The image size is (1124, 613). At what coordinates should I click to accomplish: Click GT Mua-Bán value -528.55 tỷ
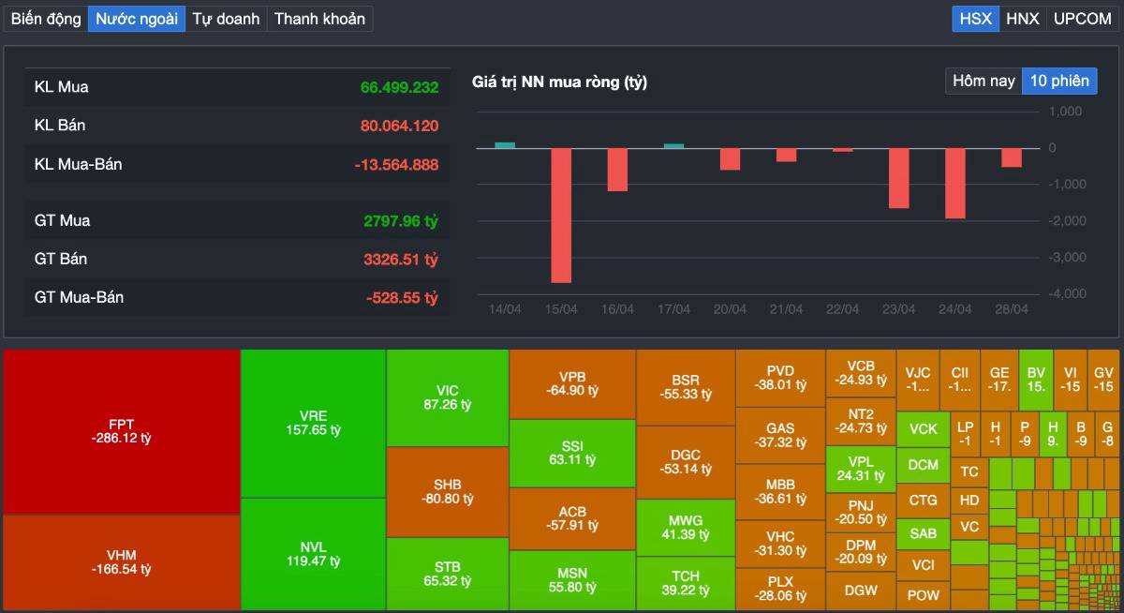(403, 298)
